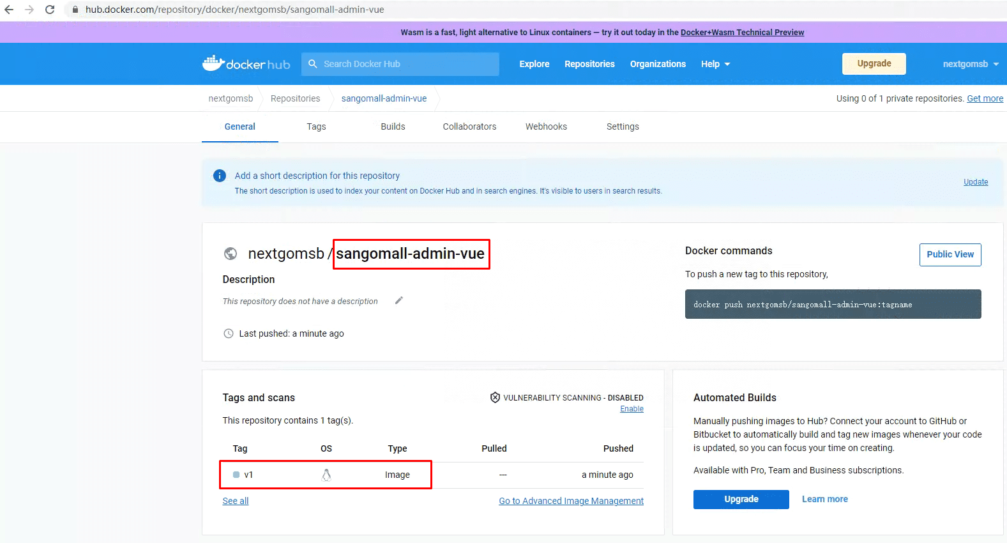Viewport: 1007px width, 543px height.
Task: Switch to the Settings tab
Action: pos(623,126)
